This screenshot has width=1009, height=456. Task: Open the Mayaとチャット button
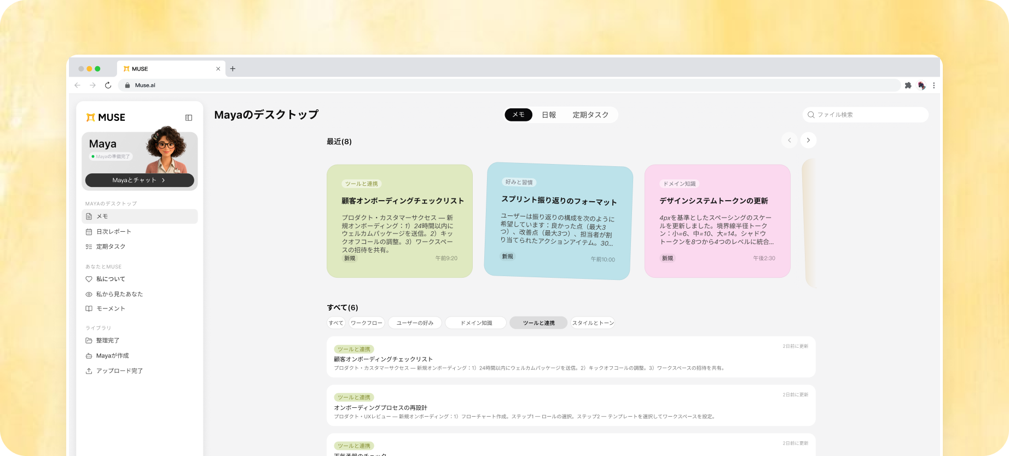tap(140, 180)
